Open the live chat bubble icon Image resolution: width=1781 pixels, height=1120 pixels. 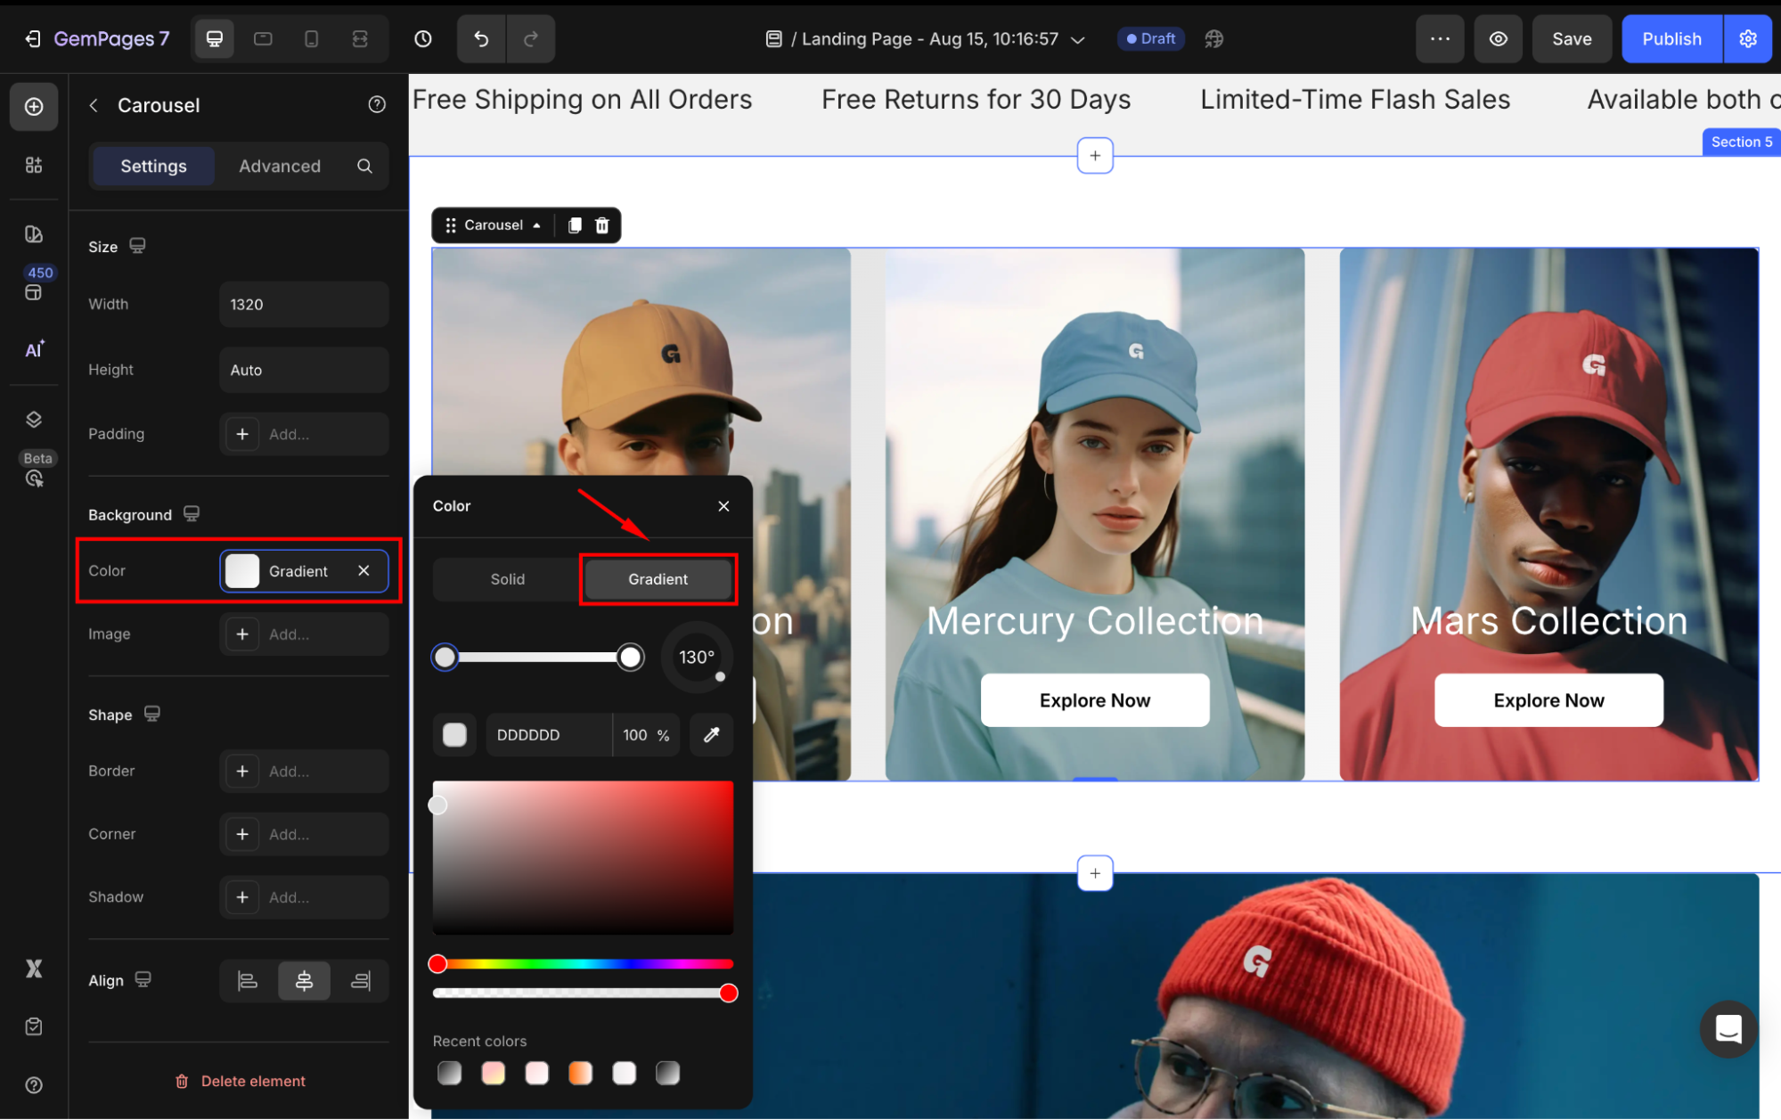click(1728, 1028)
